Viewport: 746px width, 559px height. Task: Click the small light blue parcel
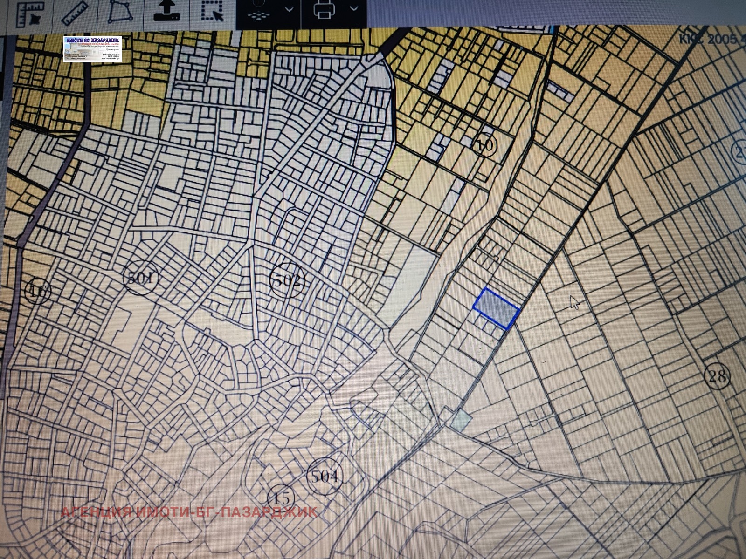[x=462, y=420]
